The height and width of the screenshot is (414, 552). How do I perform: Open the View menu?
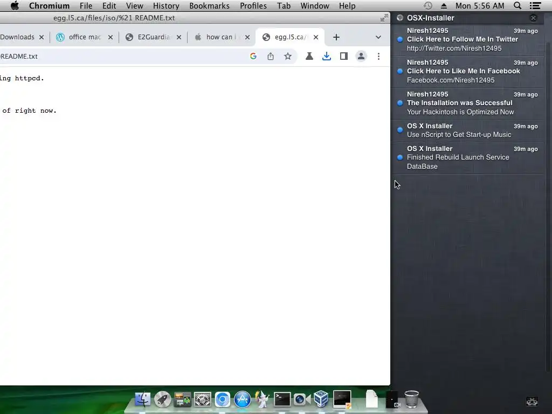point(134,5)
